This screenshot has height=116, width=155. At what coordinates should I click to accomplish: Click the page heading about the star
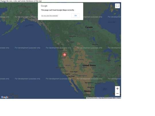coord(21,1)
